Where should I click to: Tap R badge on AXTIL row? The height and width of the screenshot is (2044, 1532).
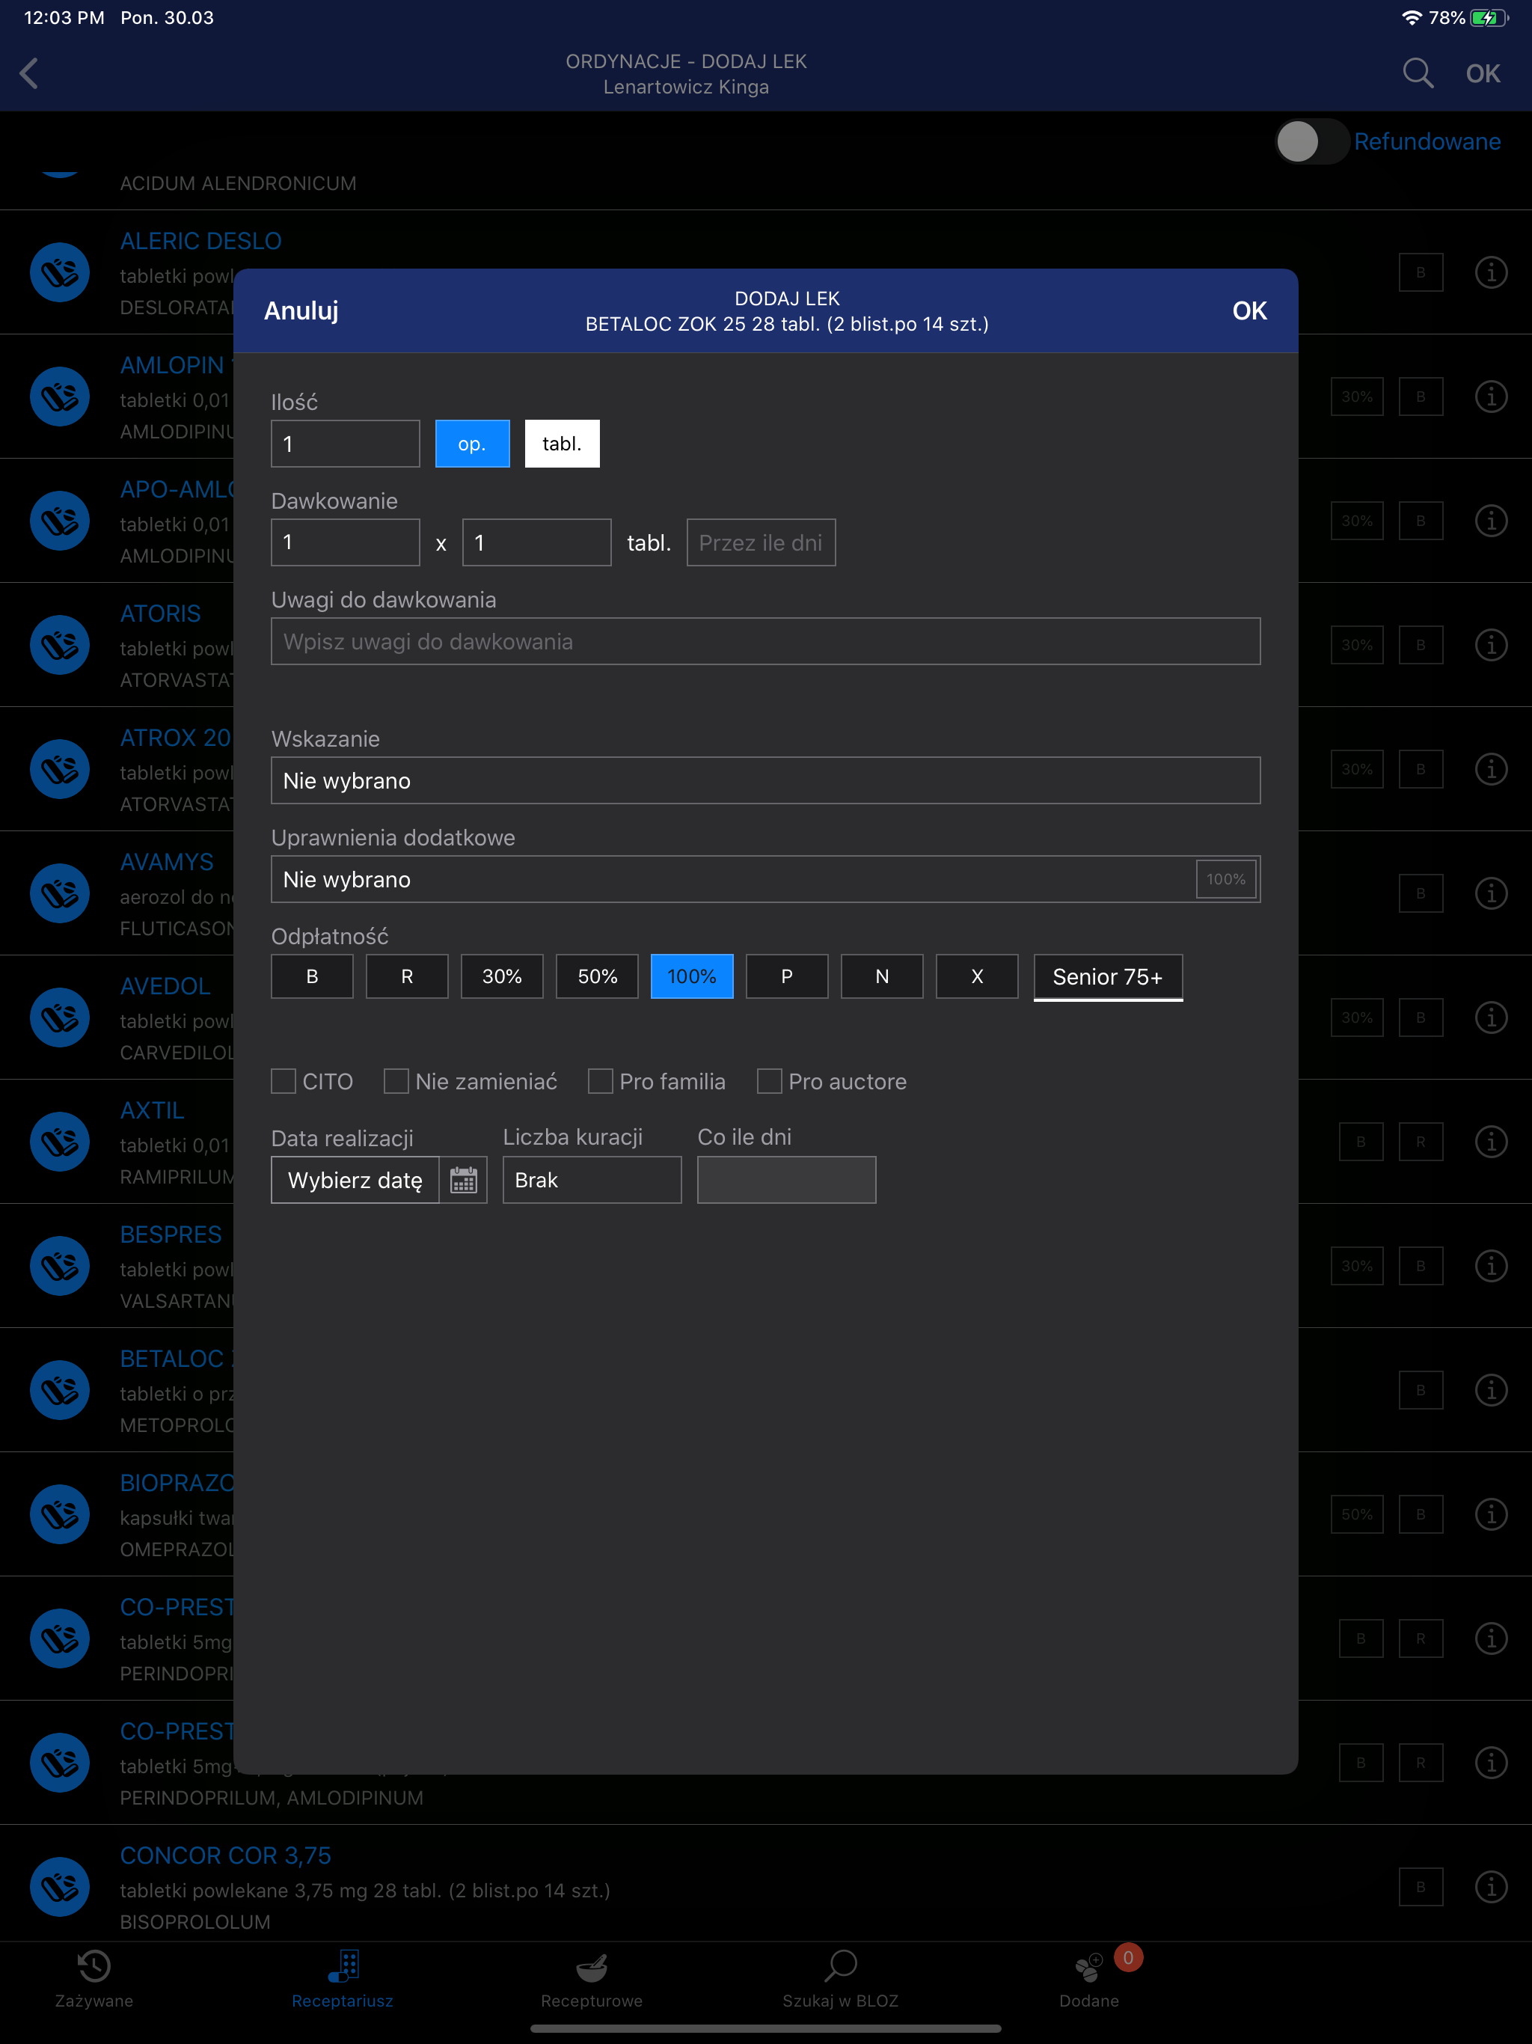[1421, 1142]
